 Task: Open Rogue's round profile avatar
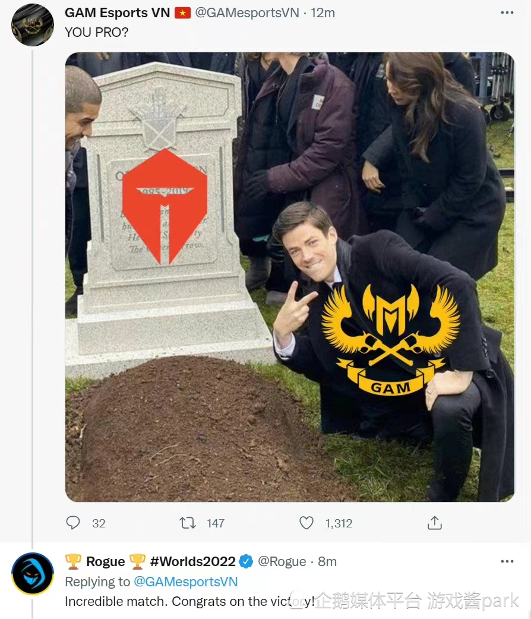click(33, 573)
